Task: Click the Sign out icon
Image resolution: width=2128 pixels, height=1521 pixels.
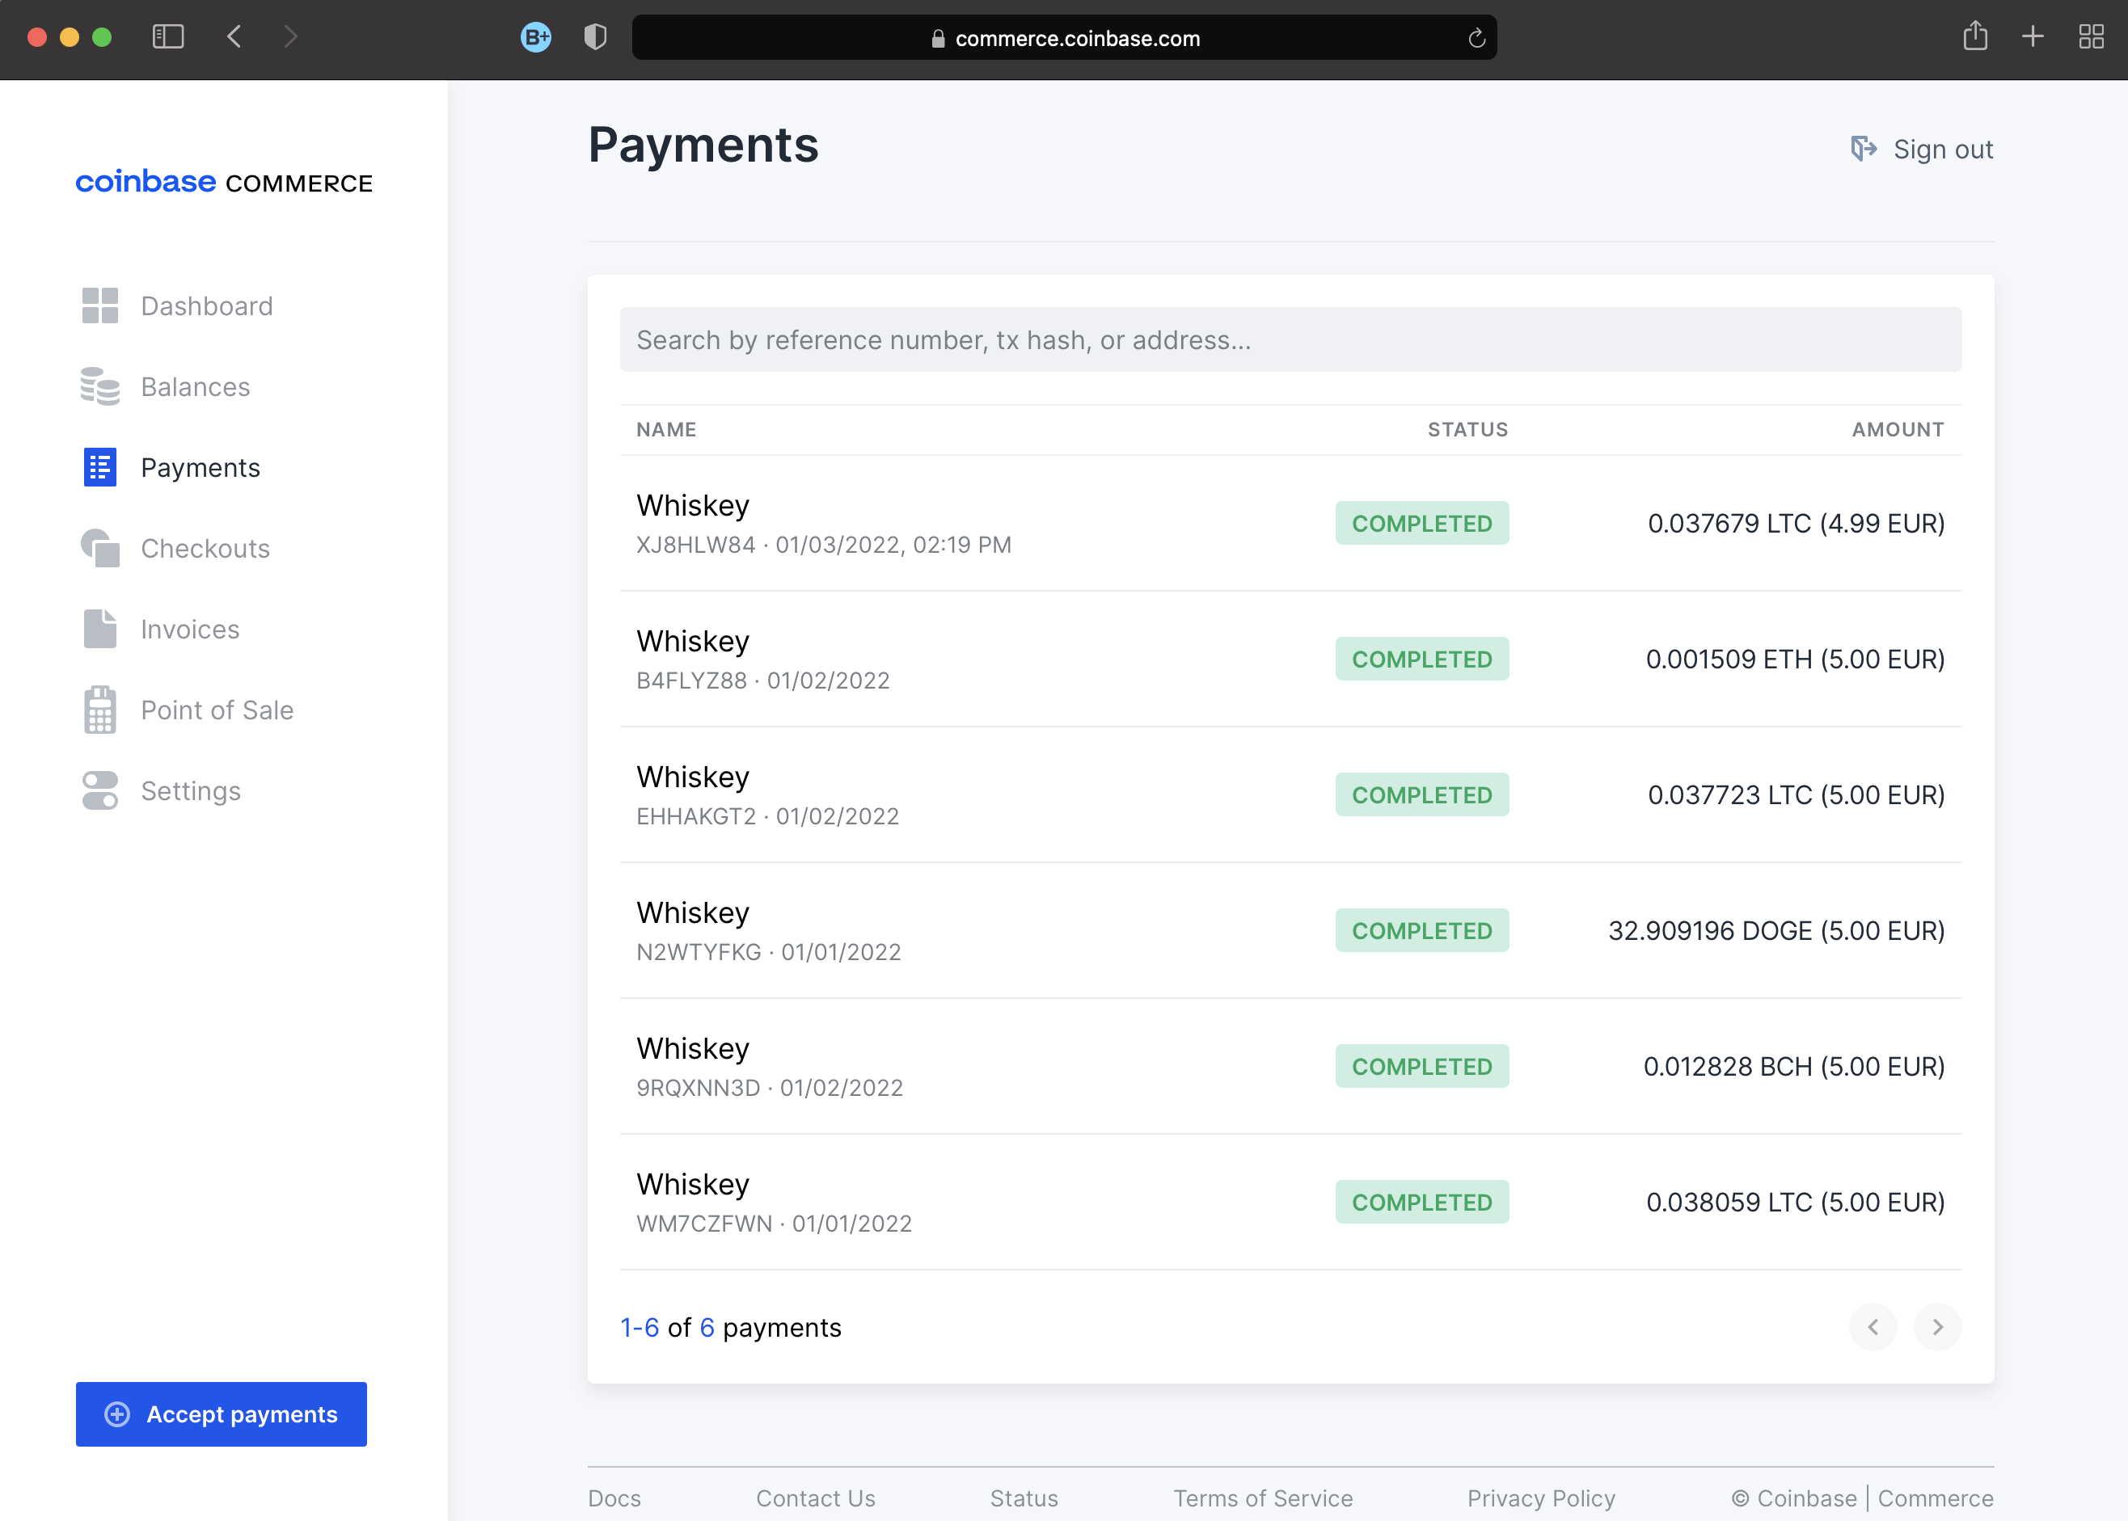Action: pos(1864,148)
